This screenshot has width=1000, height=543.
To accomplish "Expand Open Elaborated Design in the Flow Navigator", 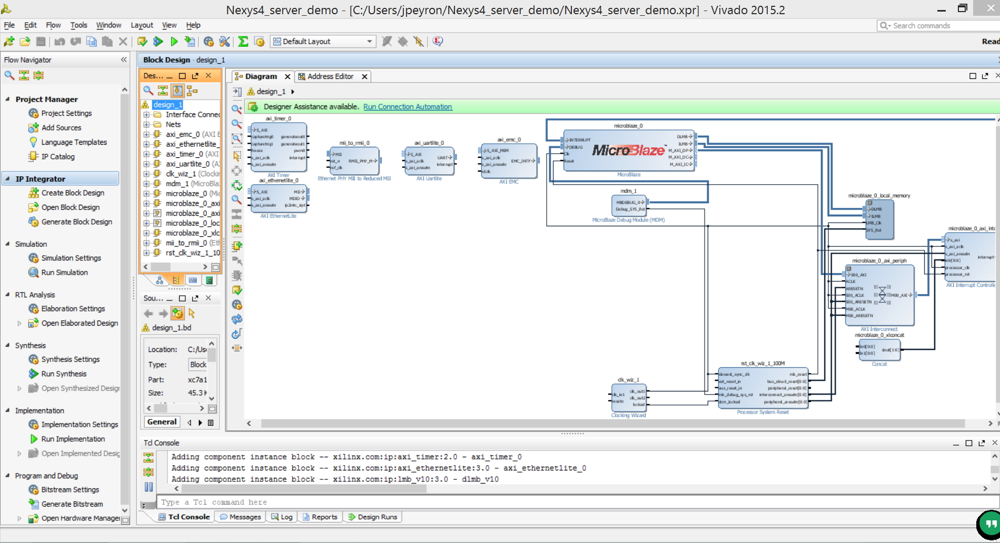I will [x=19, y=323].
